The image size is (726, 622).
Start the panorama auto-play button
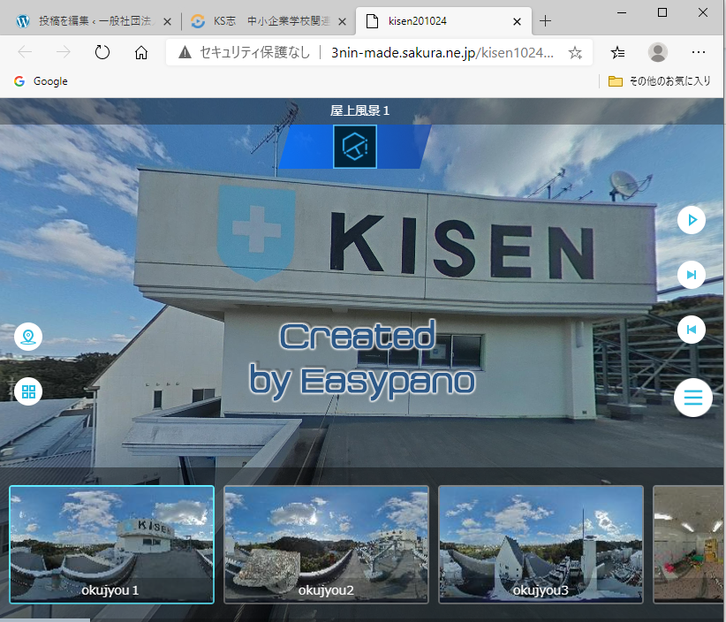tap(692, 220)
